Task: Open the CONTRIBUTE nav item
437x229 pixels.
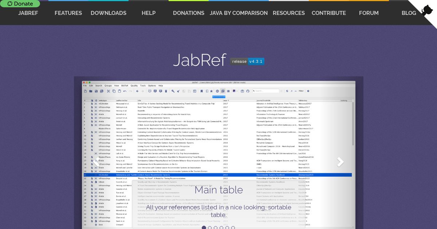Action: [x=329, y=13]
